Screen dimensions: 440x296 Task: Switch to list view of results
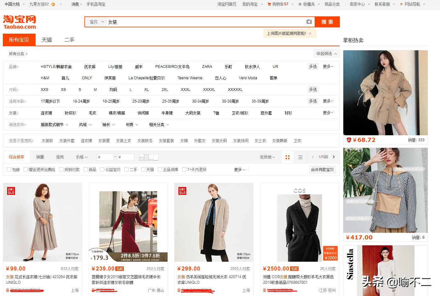click(x=300, y=157)
